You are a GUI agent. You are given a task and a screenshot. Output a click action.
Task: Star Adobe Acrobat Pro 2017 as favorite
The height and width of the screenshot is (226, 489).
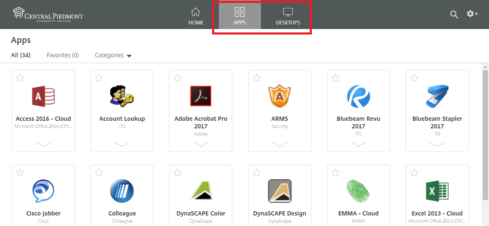(178, 78)
